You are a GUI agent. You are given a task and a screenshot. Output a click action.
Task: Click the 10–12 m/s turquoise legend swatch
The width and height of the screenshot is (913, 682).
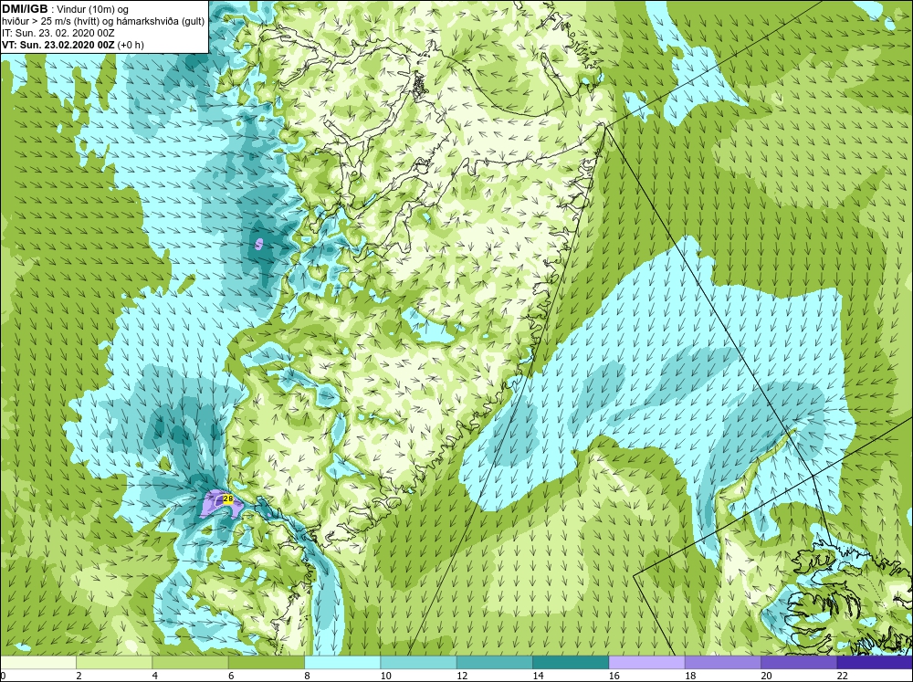[419, 663]
